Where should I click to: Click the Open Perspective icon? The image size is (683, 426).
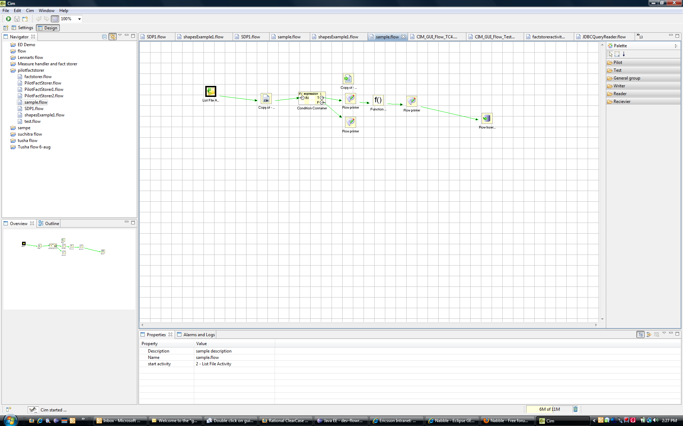[6, 28]
